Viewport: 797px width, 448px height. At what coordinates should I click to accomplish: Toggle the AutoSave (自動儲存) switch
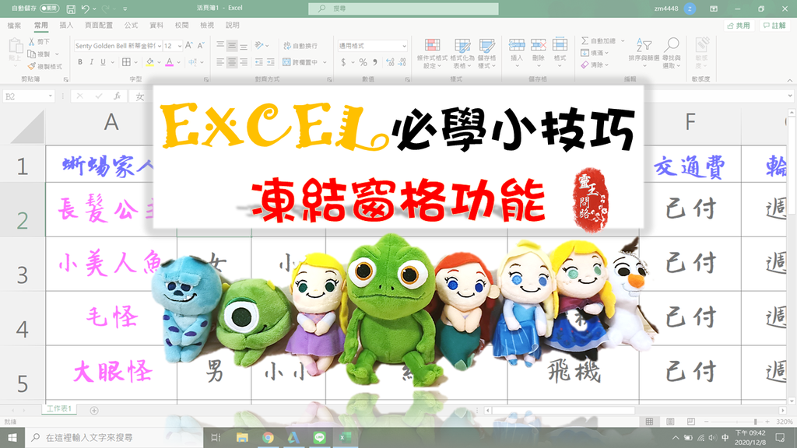(x=49, y=8)
